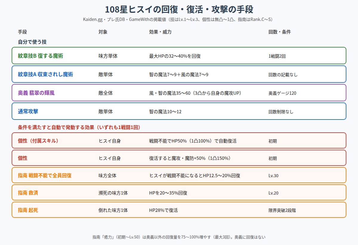Click 風・智の魔法35〜60 effect text
358x245 pixels.
tap(197, 93)
